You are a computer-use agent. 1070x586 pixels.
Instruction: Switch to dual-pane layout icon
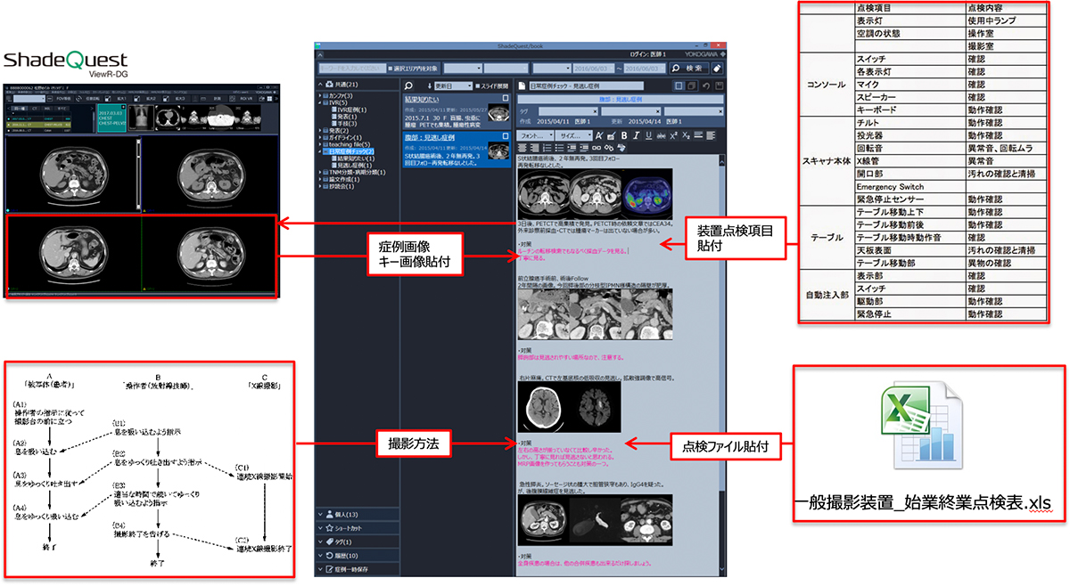click(692, 85)
